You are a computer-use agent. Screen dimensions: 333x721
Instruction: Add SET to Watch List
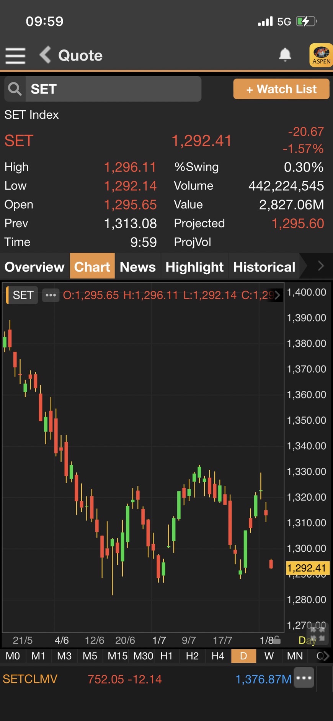point(281,89)
